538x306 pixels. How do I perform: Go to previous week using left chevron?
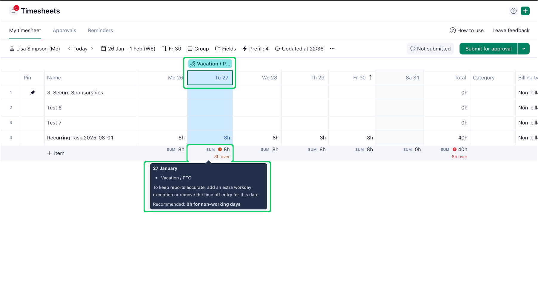(x=69, y=49)
